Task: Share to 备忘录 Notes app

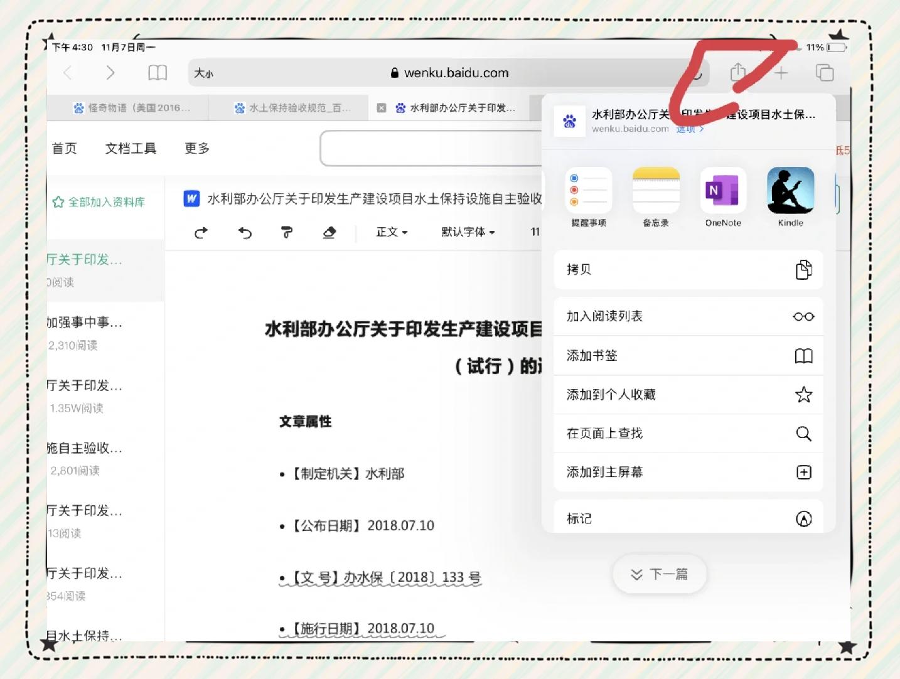Action: [656, 197]
